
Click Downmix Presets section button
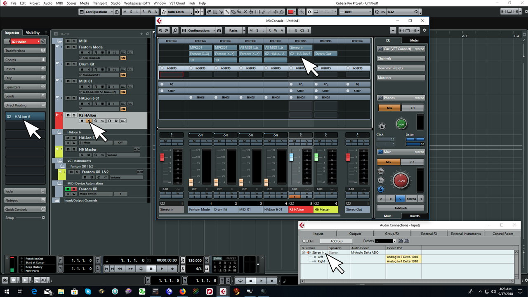tap(401, 68)
